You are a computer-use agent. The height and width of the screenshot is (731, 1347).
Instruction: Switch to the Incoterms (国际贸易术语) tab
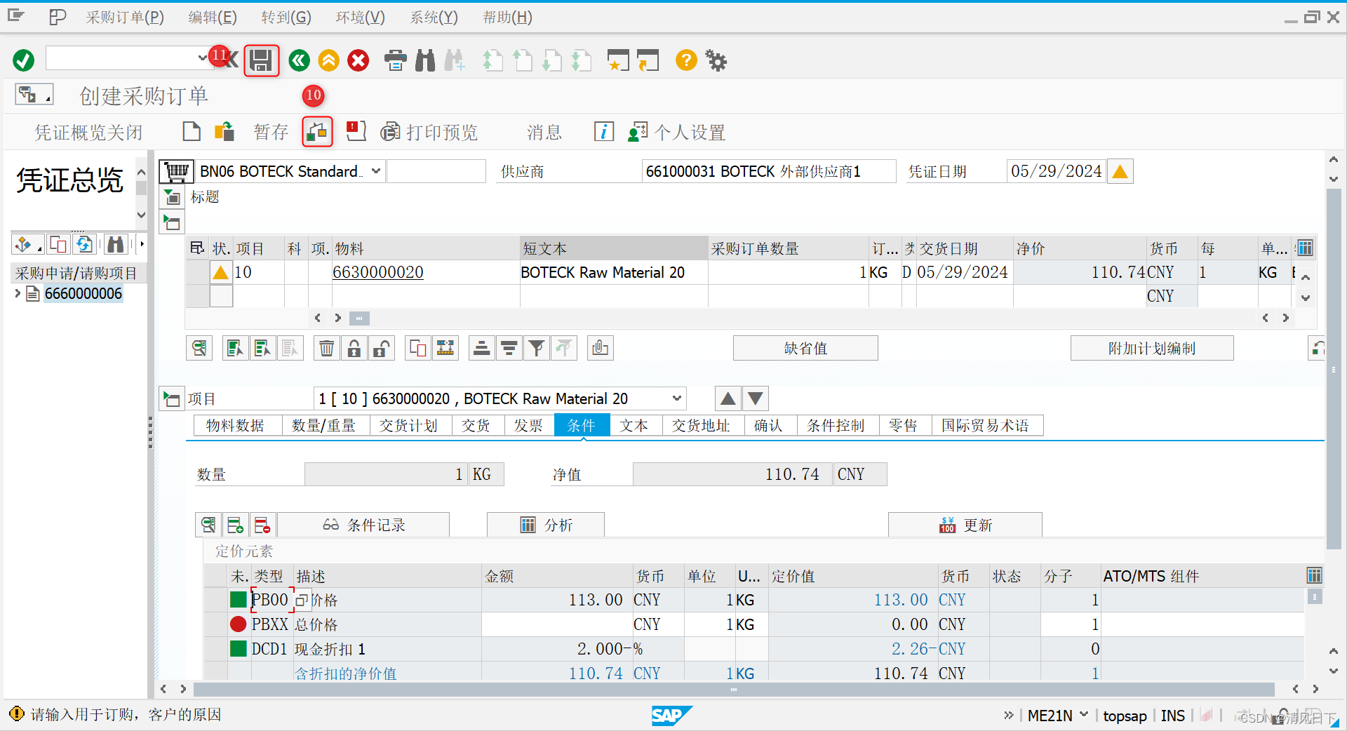point(986,425)
